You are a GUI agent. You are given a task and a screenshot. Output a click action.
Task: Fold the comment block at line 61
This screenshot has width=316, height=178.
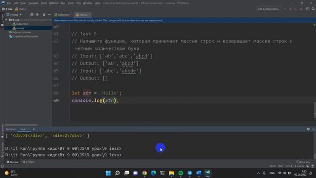tap(69, 34)
